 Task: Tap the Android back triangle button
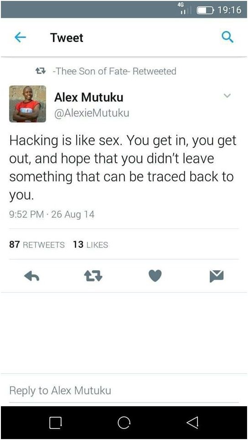click(192, 422)
